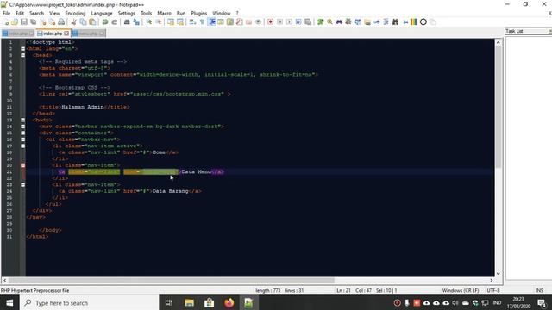Screen dimensions: 552x310
Task: Click the Print toolbar icon
Action: click(61, 22)
